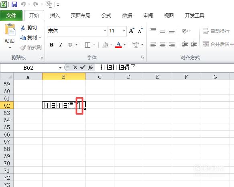Center text horizontally

pos(163,44)
